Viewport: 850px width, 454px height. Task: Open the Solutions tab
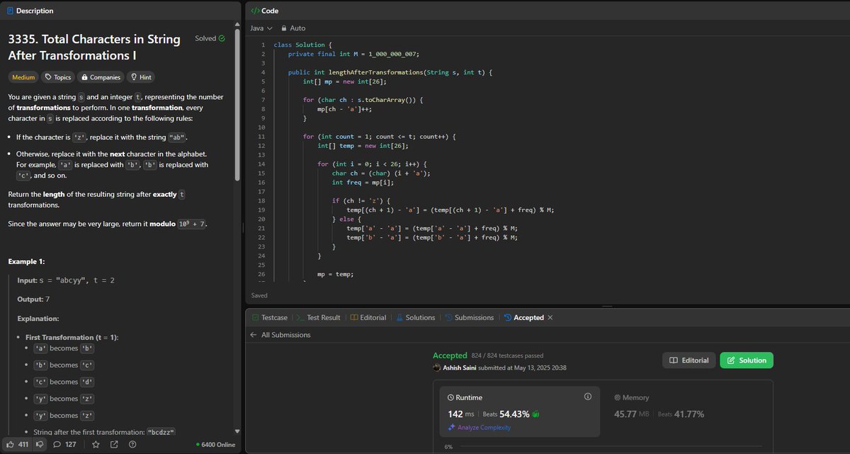(x=415, y=317)
